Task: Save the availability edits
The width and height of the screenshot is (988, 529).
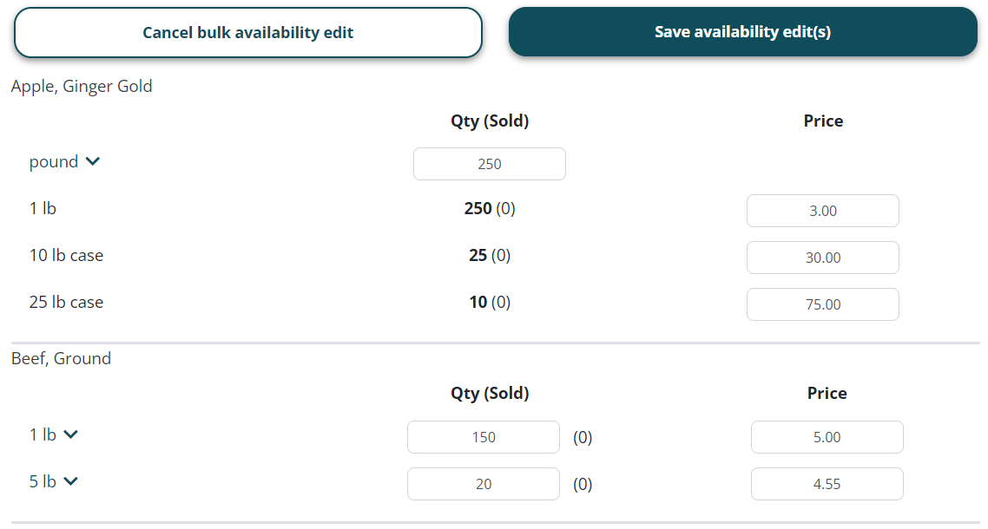Action: [742, 32]
